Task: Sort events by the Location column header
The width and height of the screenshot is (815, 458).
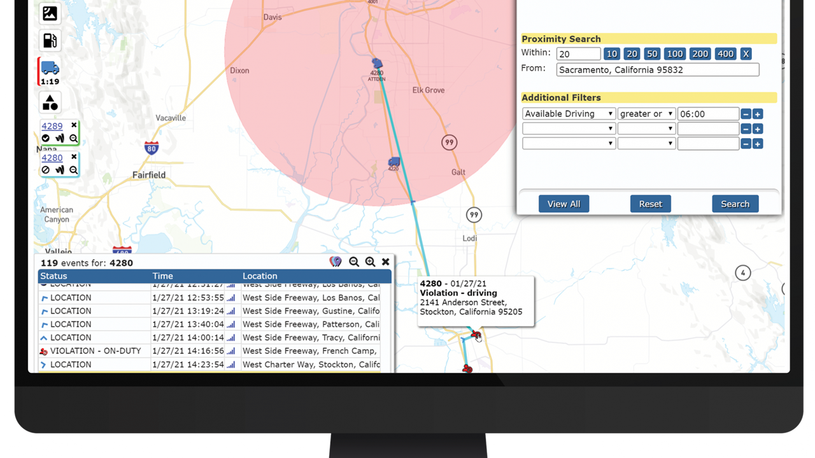Action: (260, 276)
